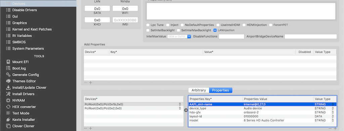The image size is (344, 131).
Task: Toggle the Inject checkbox
Action: (x=168, y=25)
